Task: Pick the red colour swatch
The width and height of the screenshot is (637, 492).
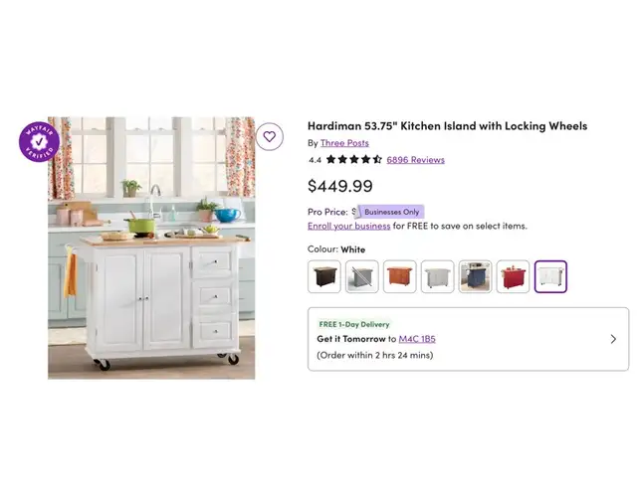Action: [x=514, y=276]
